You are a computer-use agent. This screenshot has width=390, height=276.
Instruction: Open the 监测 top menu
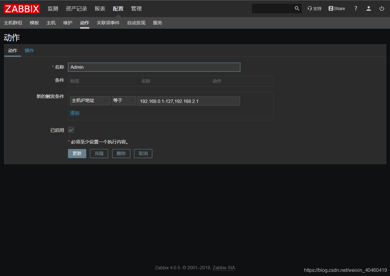pyautogui.click(x=53, y=9)
